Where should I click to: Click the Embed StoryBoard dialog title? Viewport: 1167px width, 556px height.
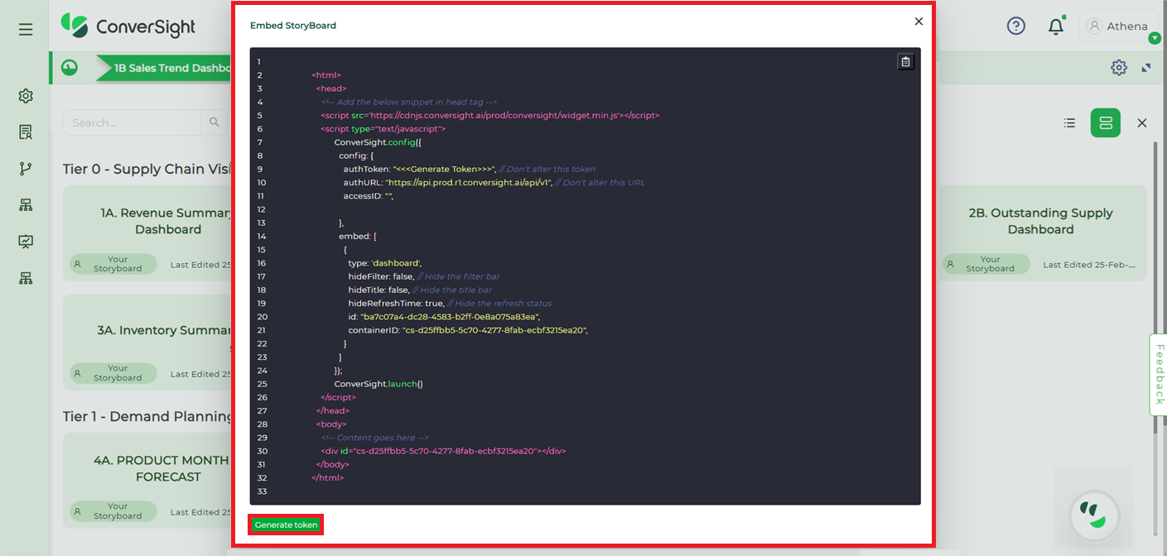pos(293,26)
